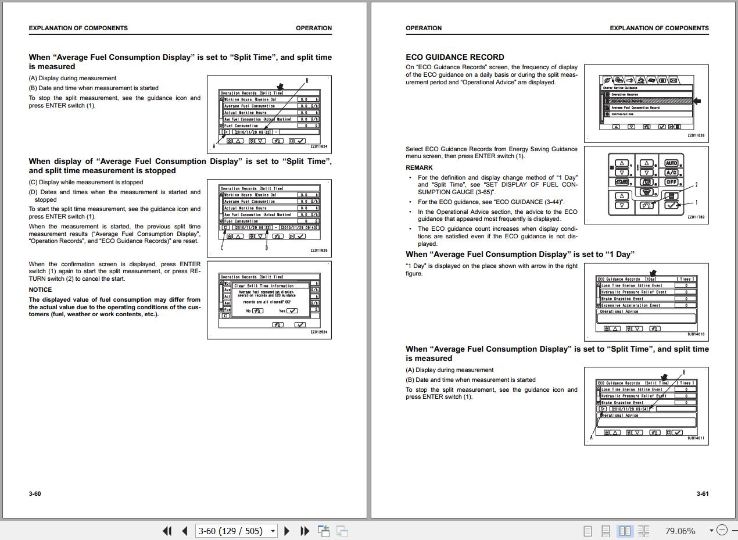Image resolution: width=738 pixels, height=540 pixels.
Task: Click the left page header "EXPLANATION OF COMPONENTS"
Action: [x=78, y=28]
